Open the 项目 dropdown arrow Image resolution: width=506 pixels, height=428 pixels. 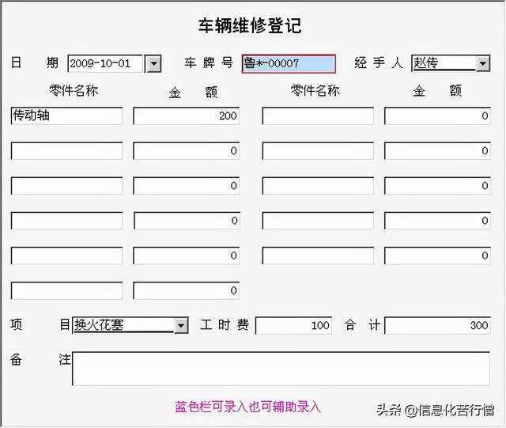point(181,325)
